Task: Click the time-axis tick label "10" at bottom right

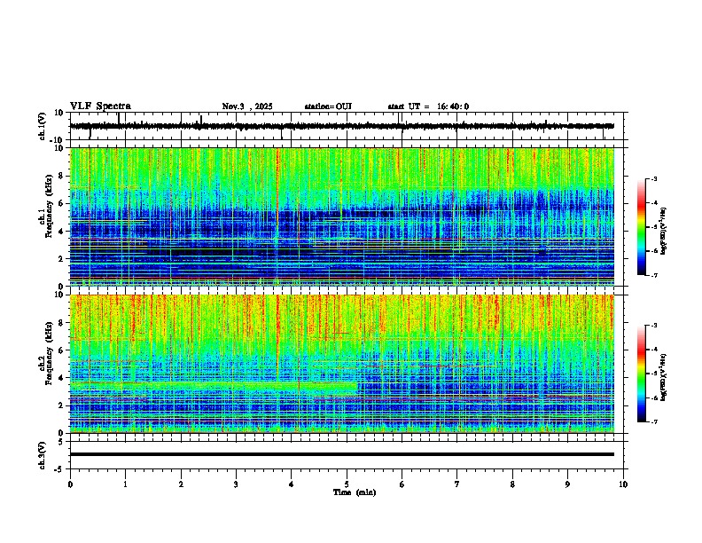Action: (623, 484)
